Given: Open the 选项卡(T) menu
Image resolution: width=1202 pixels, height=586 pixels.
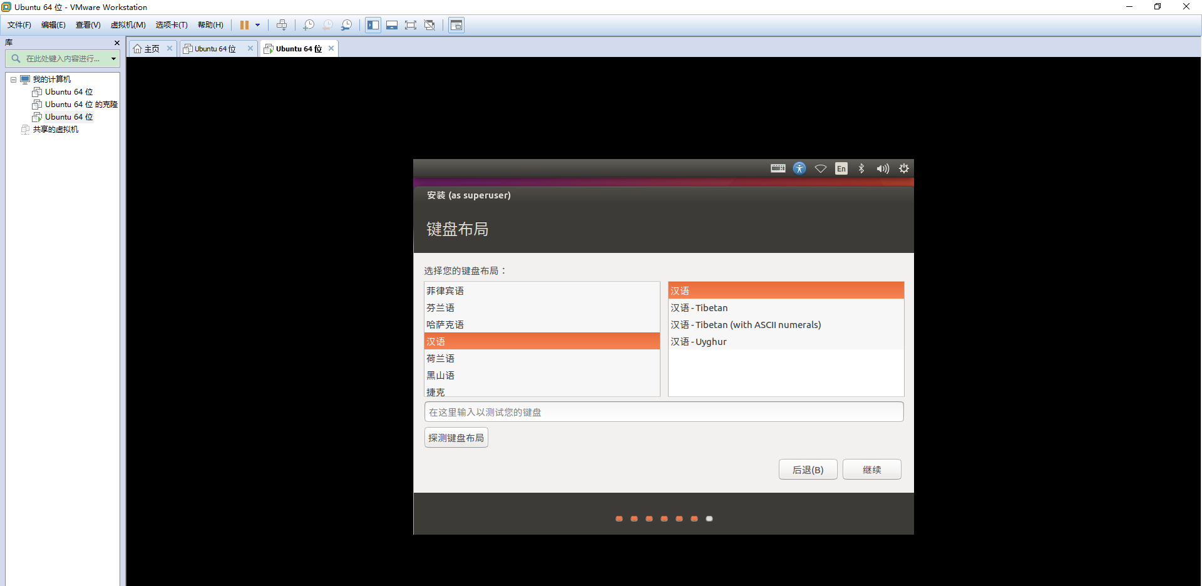Looking at the screenshot, I should 172,25.
